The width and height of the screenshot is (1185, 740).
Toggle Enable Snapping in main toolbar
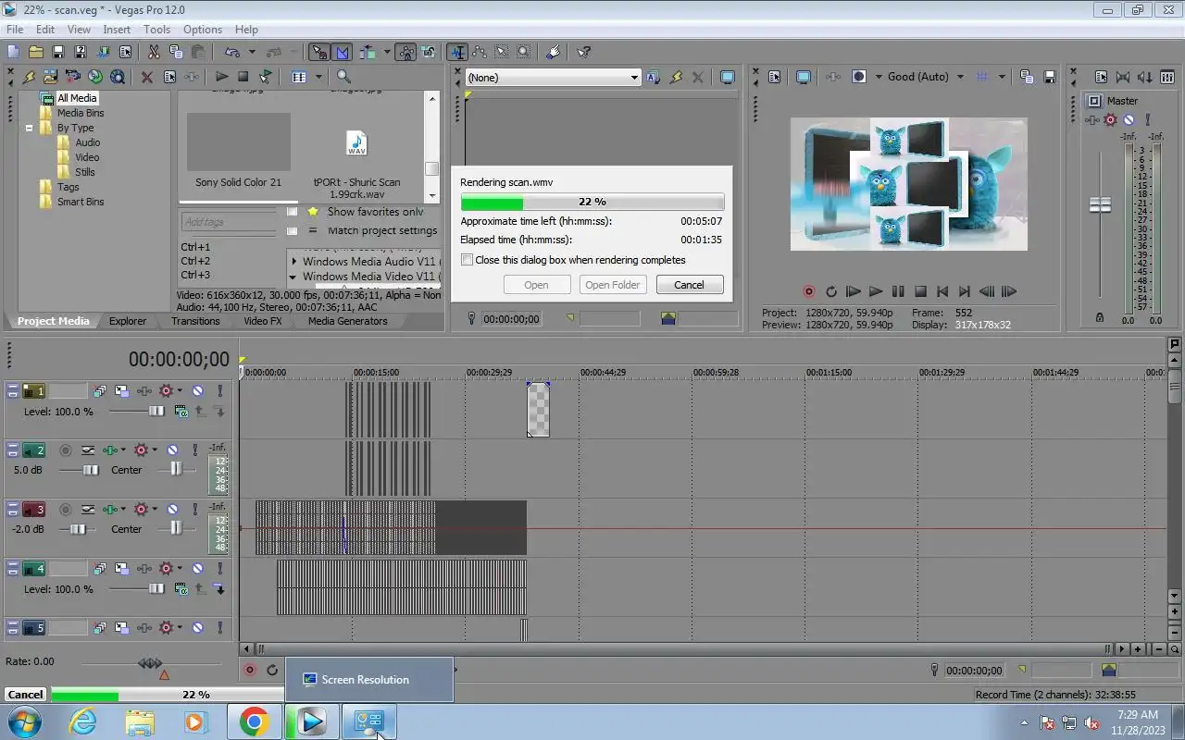click(318, 52)
